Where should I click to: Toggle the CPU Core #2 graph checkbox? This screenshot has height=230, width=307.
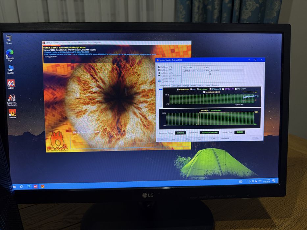pos(211,89)
